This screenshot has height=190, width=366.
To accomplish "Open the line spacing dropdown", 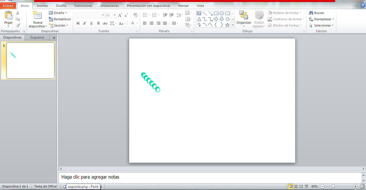I will point(180,15).
